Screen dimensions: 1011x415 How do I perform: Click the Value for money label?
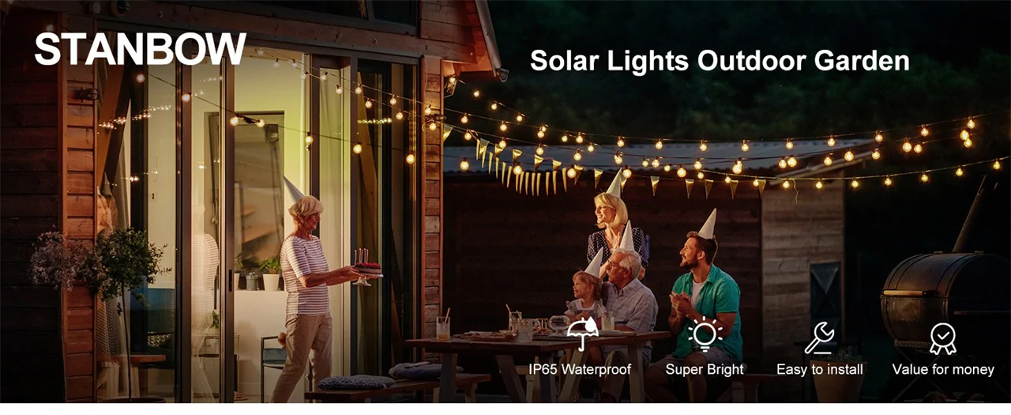pyautogui.click(x=943, y=370)
